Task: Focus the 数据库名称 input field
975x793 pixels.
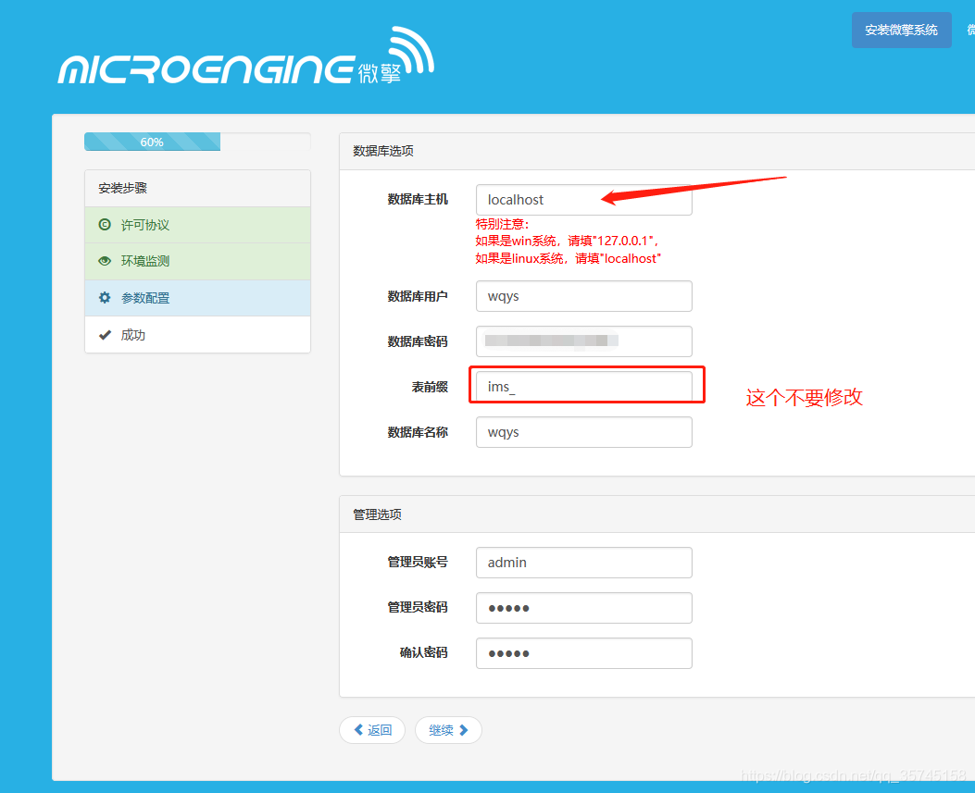Action: tap(584, 432)
